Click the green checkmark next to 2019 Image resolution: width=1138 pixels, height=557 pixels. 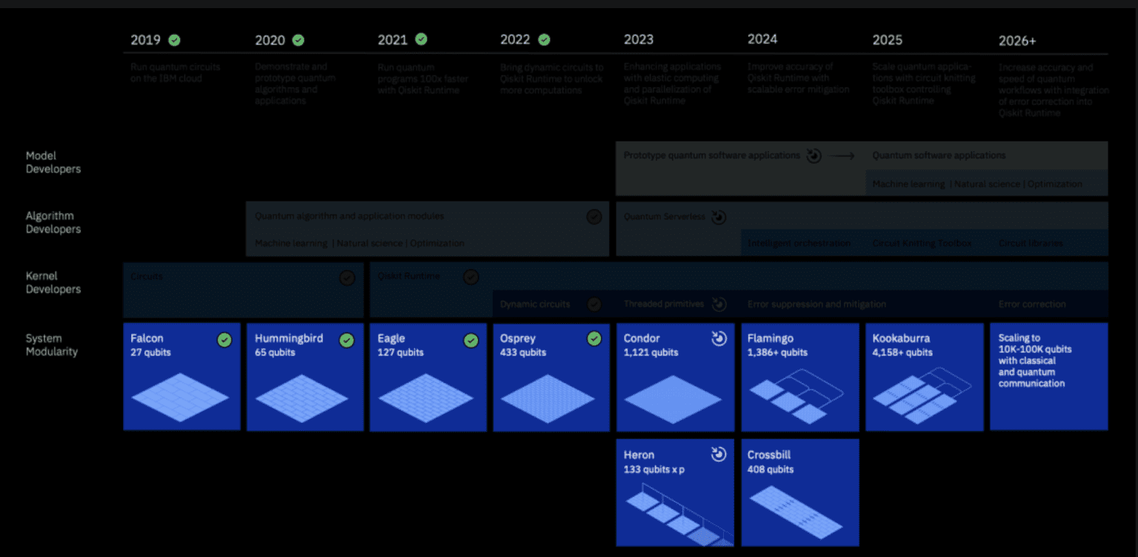pos(174,40)
